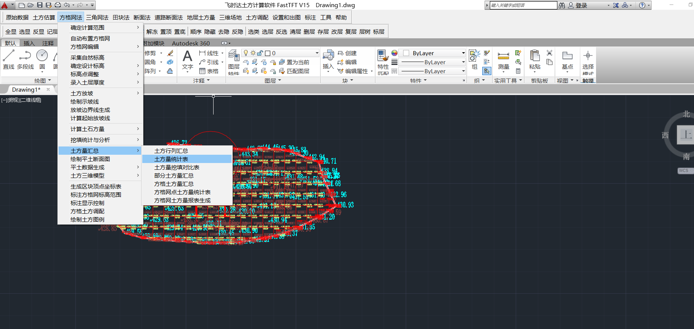Click the Erase icon next to 修剪
Screen dimensions: 694x329
(170, 53)
